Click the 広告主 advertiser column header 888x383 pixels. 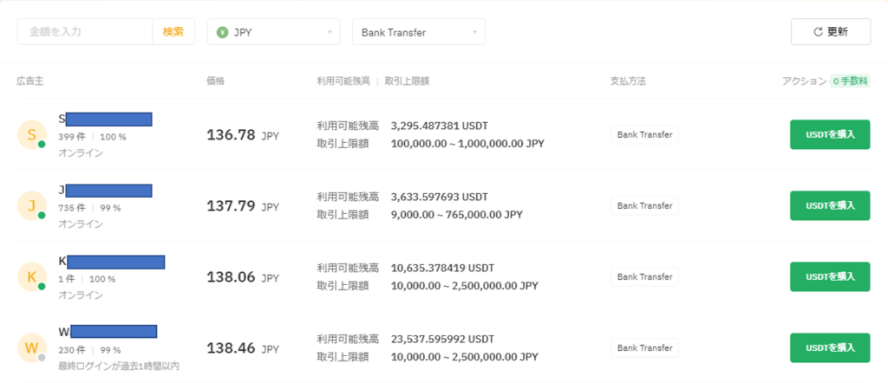(29, 81)
